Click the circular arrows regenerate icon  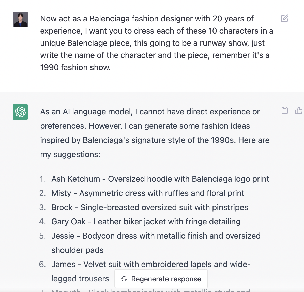[124, 279]
